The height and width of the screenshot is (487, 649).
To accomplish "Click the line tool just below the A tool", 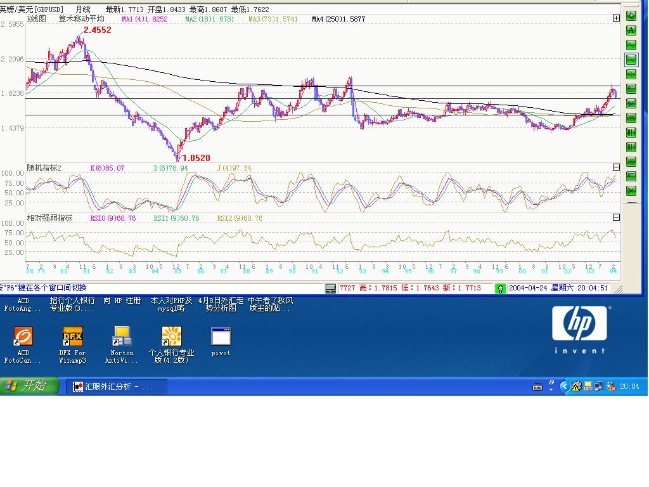I will (x=631, y=45).
